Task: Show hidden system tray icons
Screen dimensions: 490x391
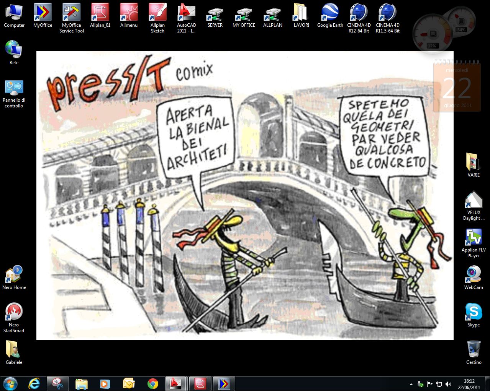Action: coord(411,384)
